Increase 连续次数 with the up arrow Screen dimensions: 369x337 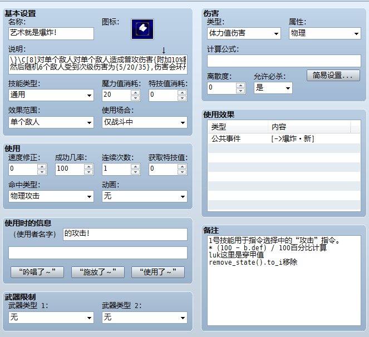(x=135, y=166)
